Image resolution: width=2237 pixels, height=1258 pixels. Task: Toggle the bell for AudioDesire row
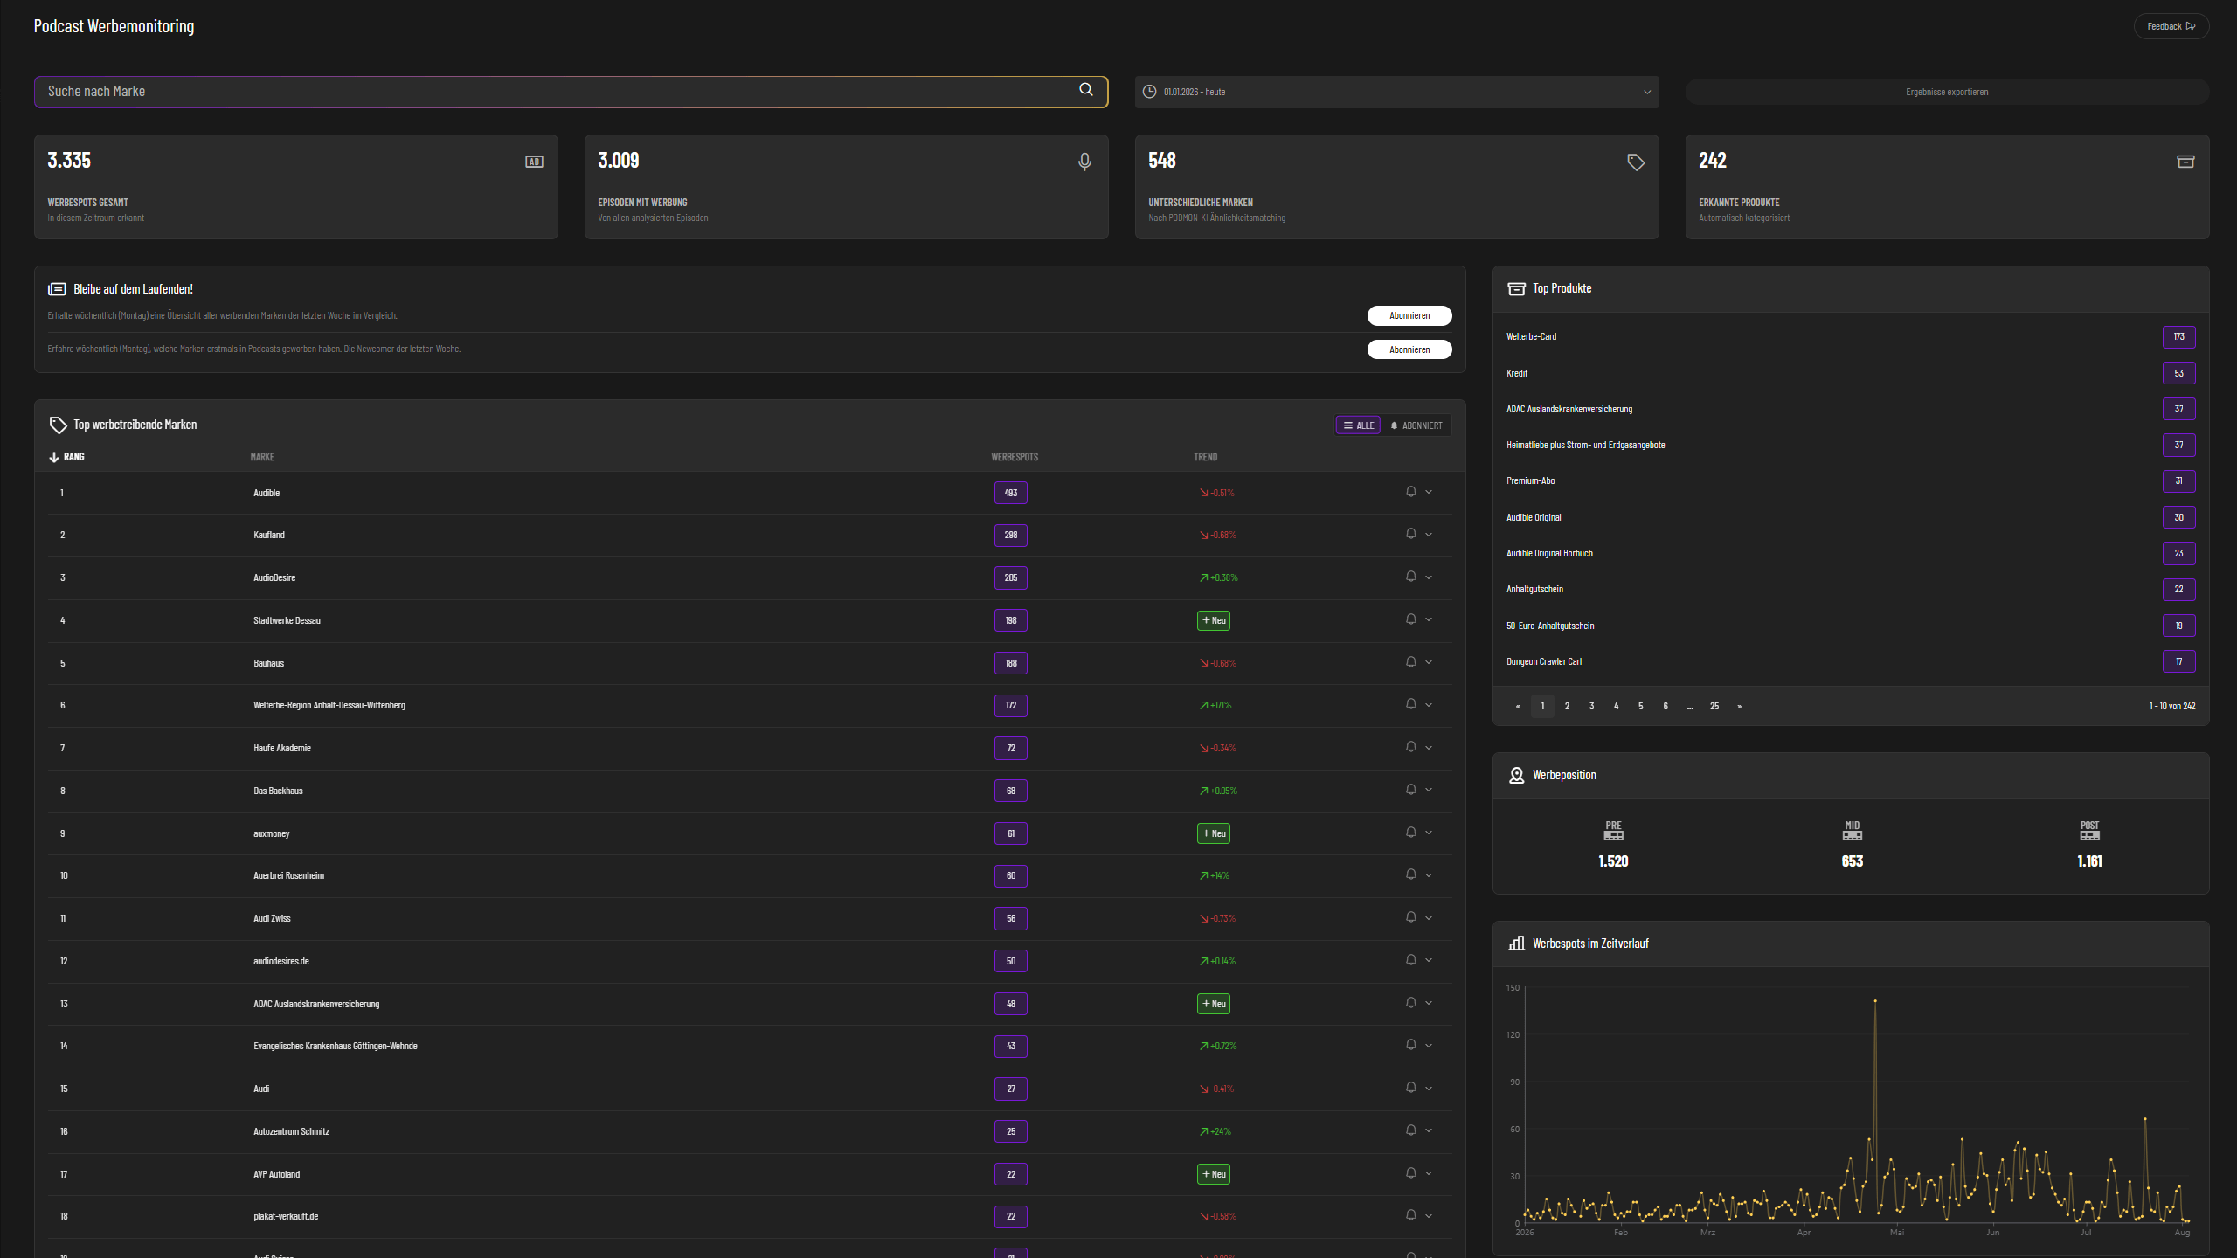point(1410,577)
